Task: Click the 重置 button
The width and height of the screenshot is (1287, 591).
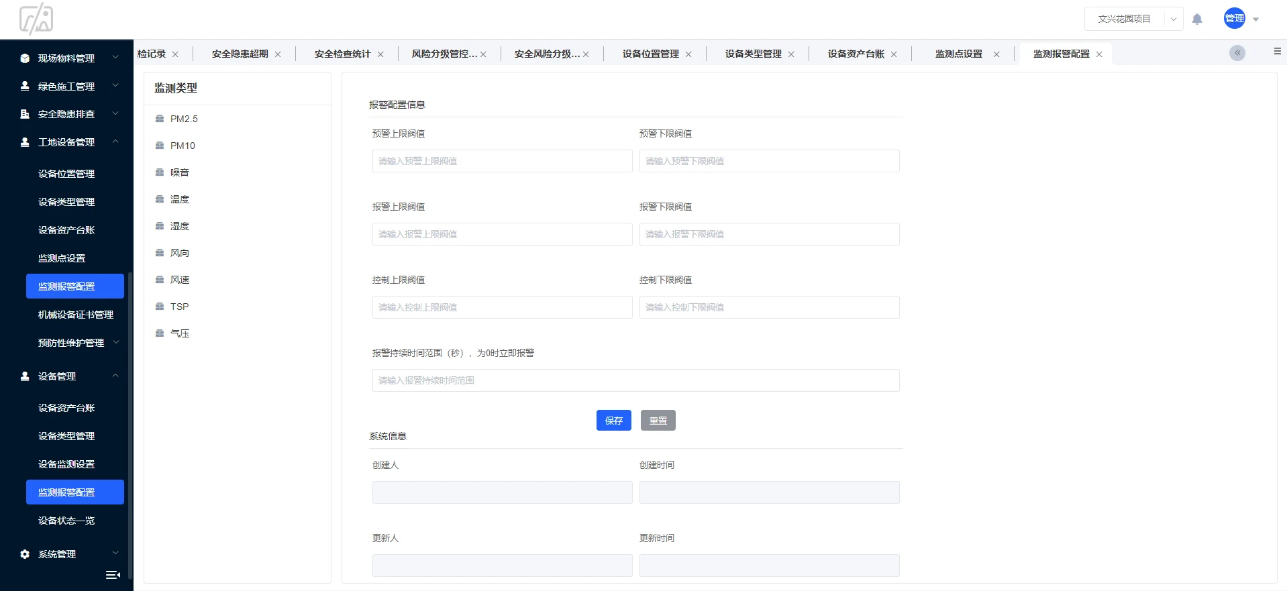Action: point(658,421)
